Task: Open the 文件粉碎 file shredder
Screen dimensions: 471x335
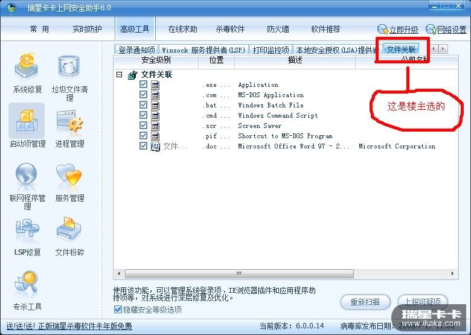Action: pyautogui.click(x=69, y=237)
